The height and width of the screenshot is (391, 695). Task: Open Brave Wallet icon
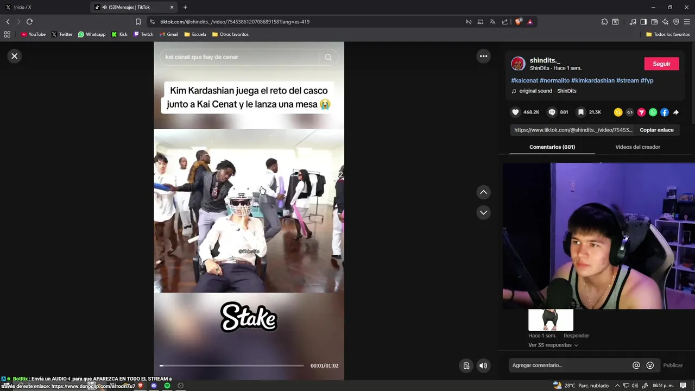pyautogui.click(x=654, y=22)
